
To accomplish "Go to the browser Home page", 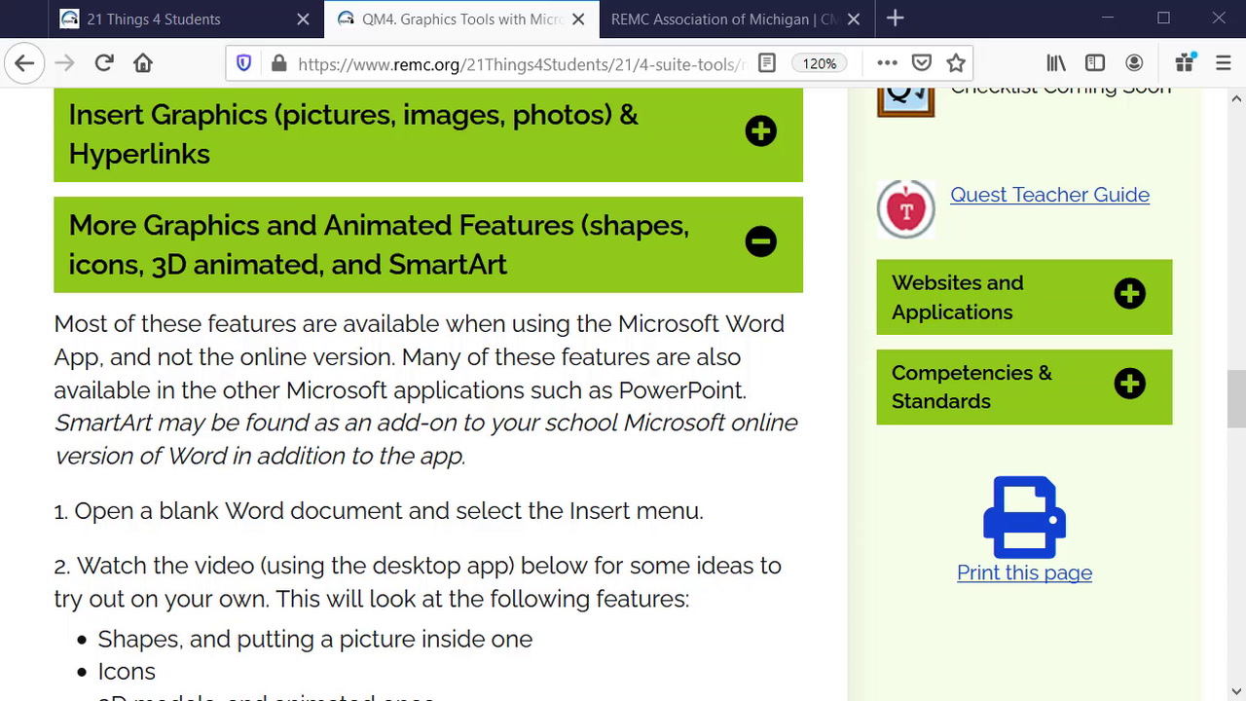I will pos(143,63).
